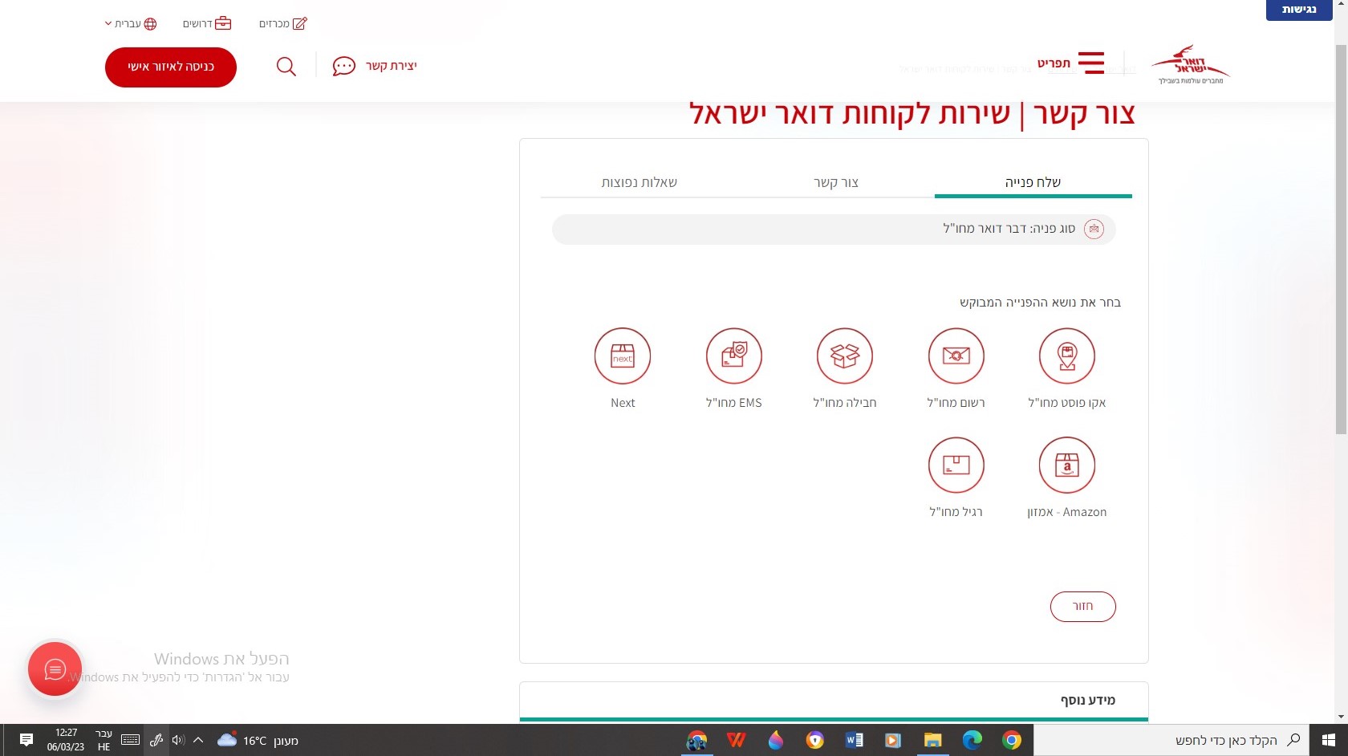Select the Amazon - אמזון topic icon

(x=1067, y=465)
